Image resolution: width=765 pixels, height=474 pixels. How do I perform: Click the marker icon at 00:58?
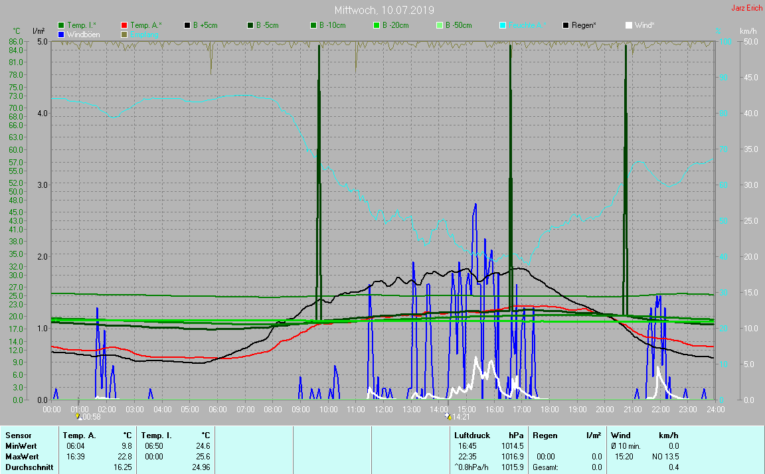(x=79, y=417)
